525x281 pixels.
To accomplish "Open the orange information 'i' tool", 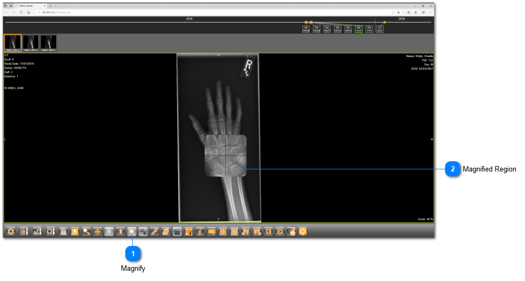I will click(x=200, y=231).
